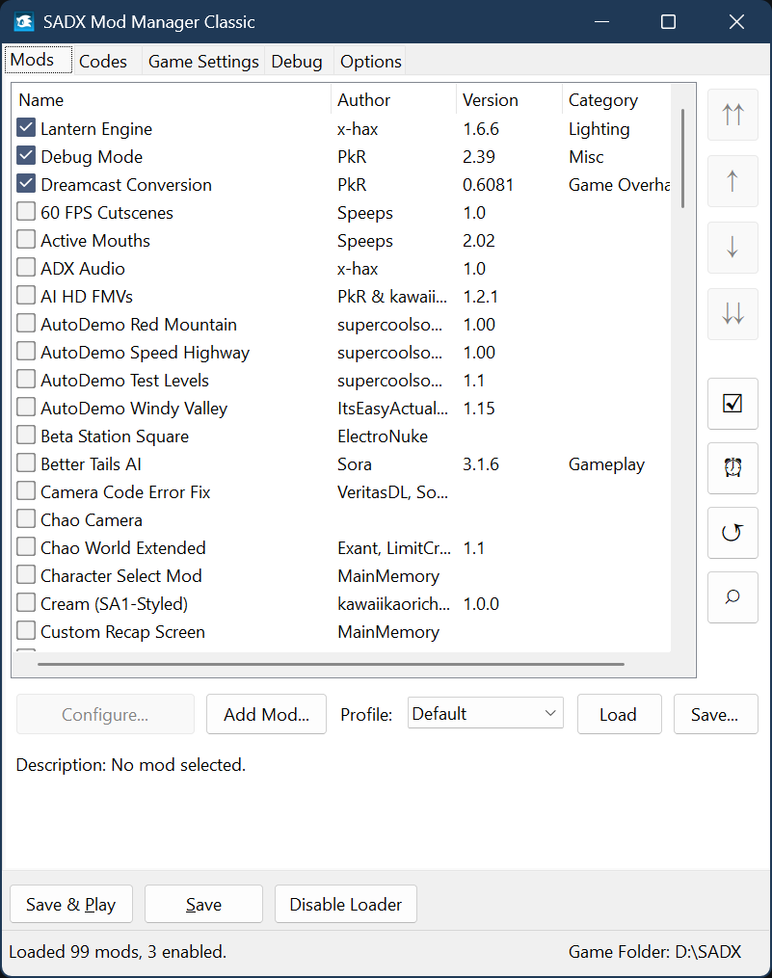
Task: Open the Profile dropdown
Action: click(x=486, y=714)
